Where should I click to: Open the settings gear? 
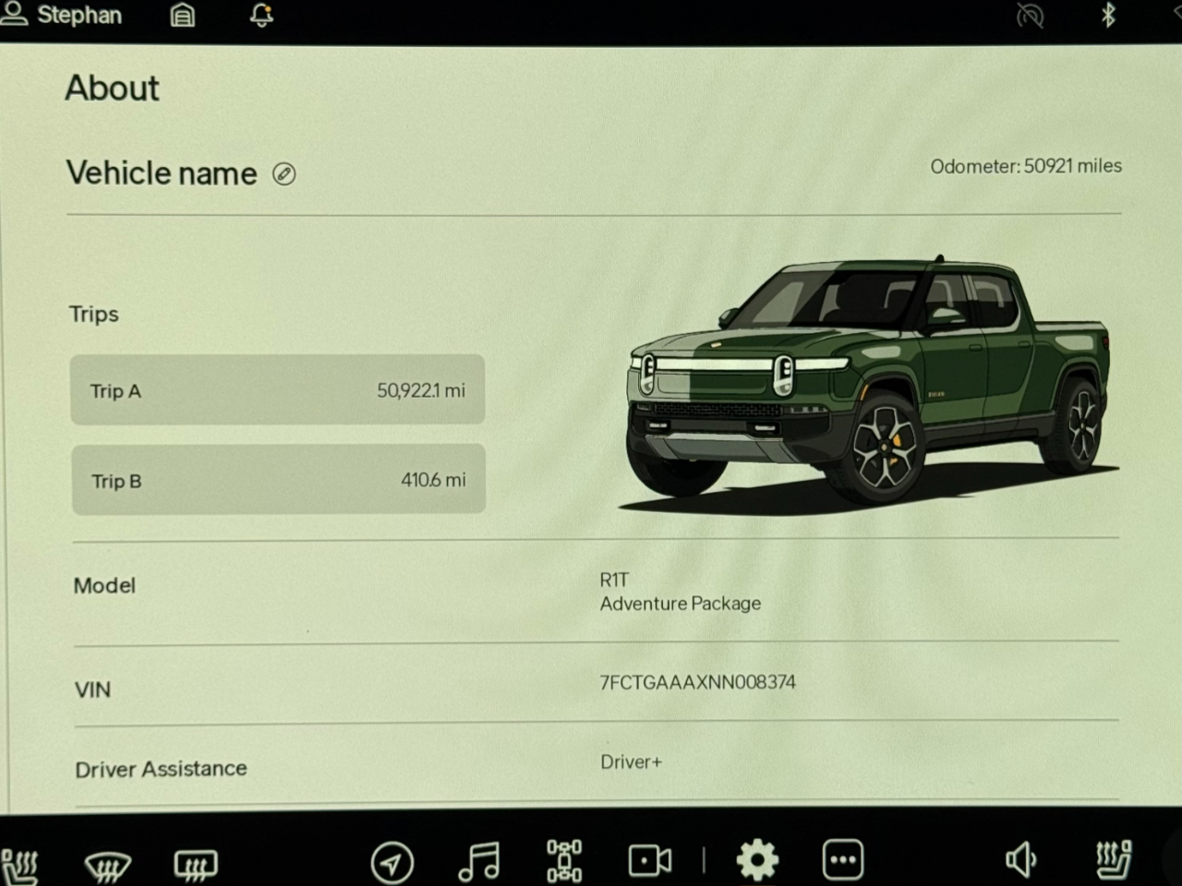click(x=757, y=860)
